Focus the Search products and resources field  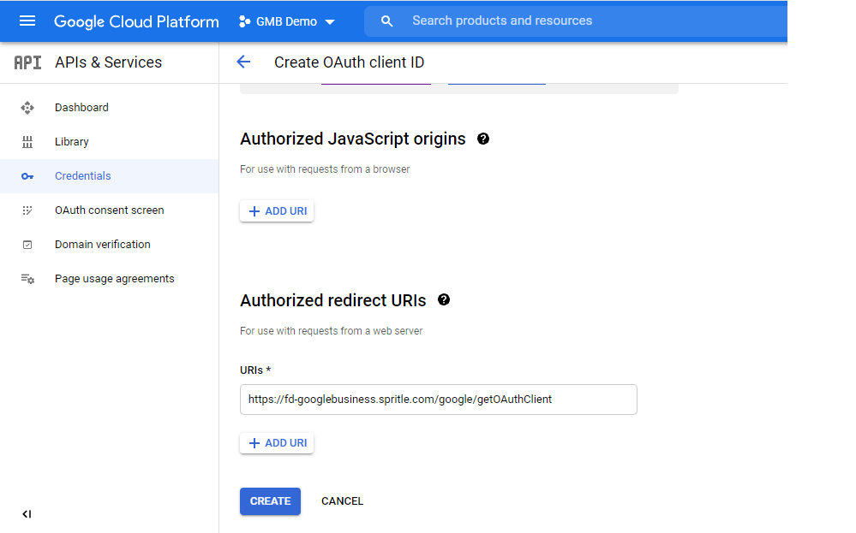point(576,21)
